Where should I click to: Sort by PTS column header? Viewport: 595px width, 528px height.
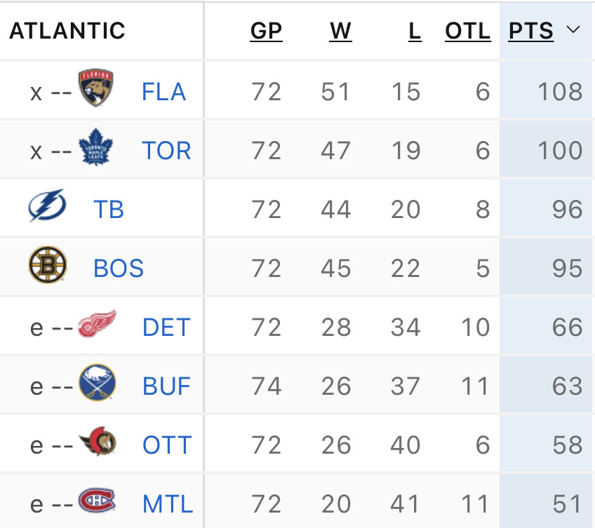tap(531, 31)
